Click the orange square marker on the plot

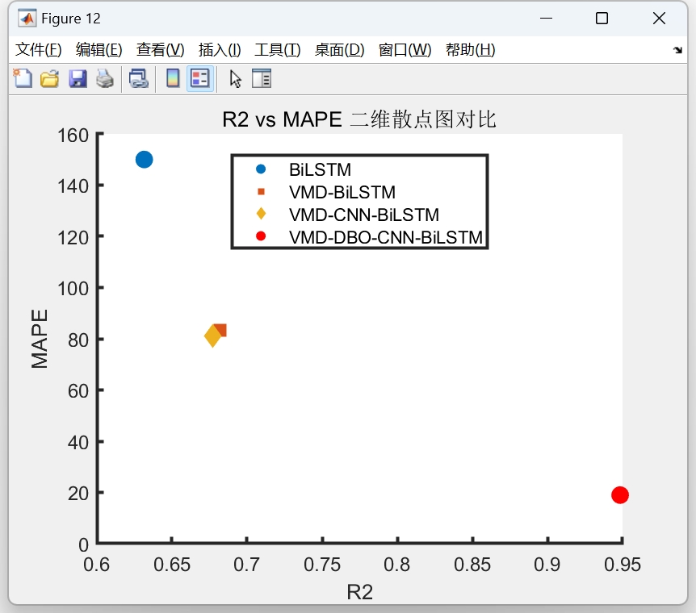point(220,330)
